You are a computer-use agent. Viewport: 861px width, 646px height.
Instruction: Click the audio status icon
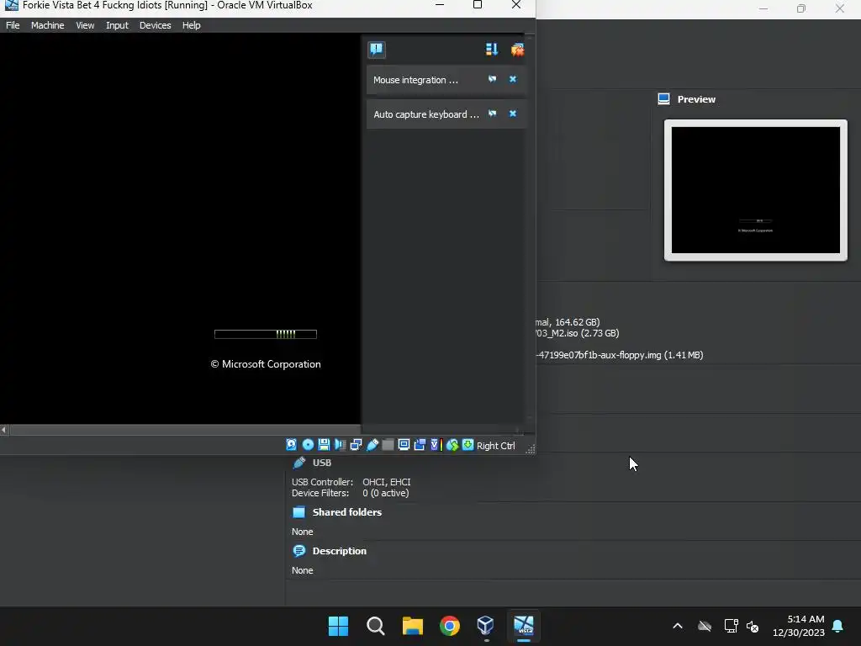click(340, 445)
